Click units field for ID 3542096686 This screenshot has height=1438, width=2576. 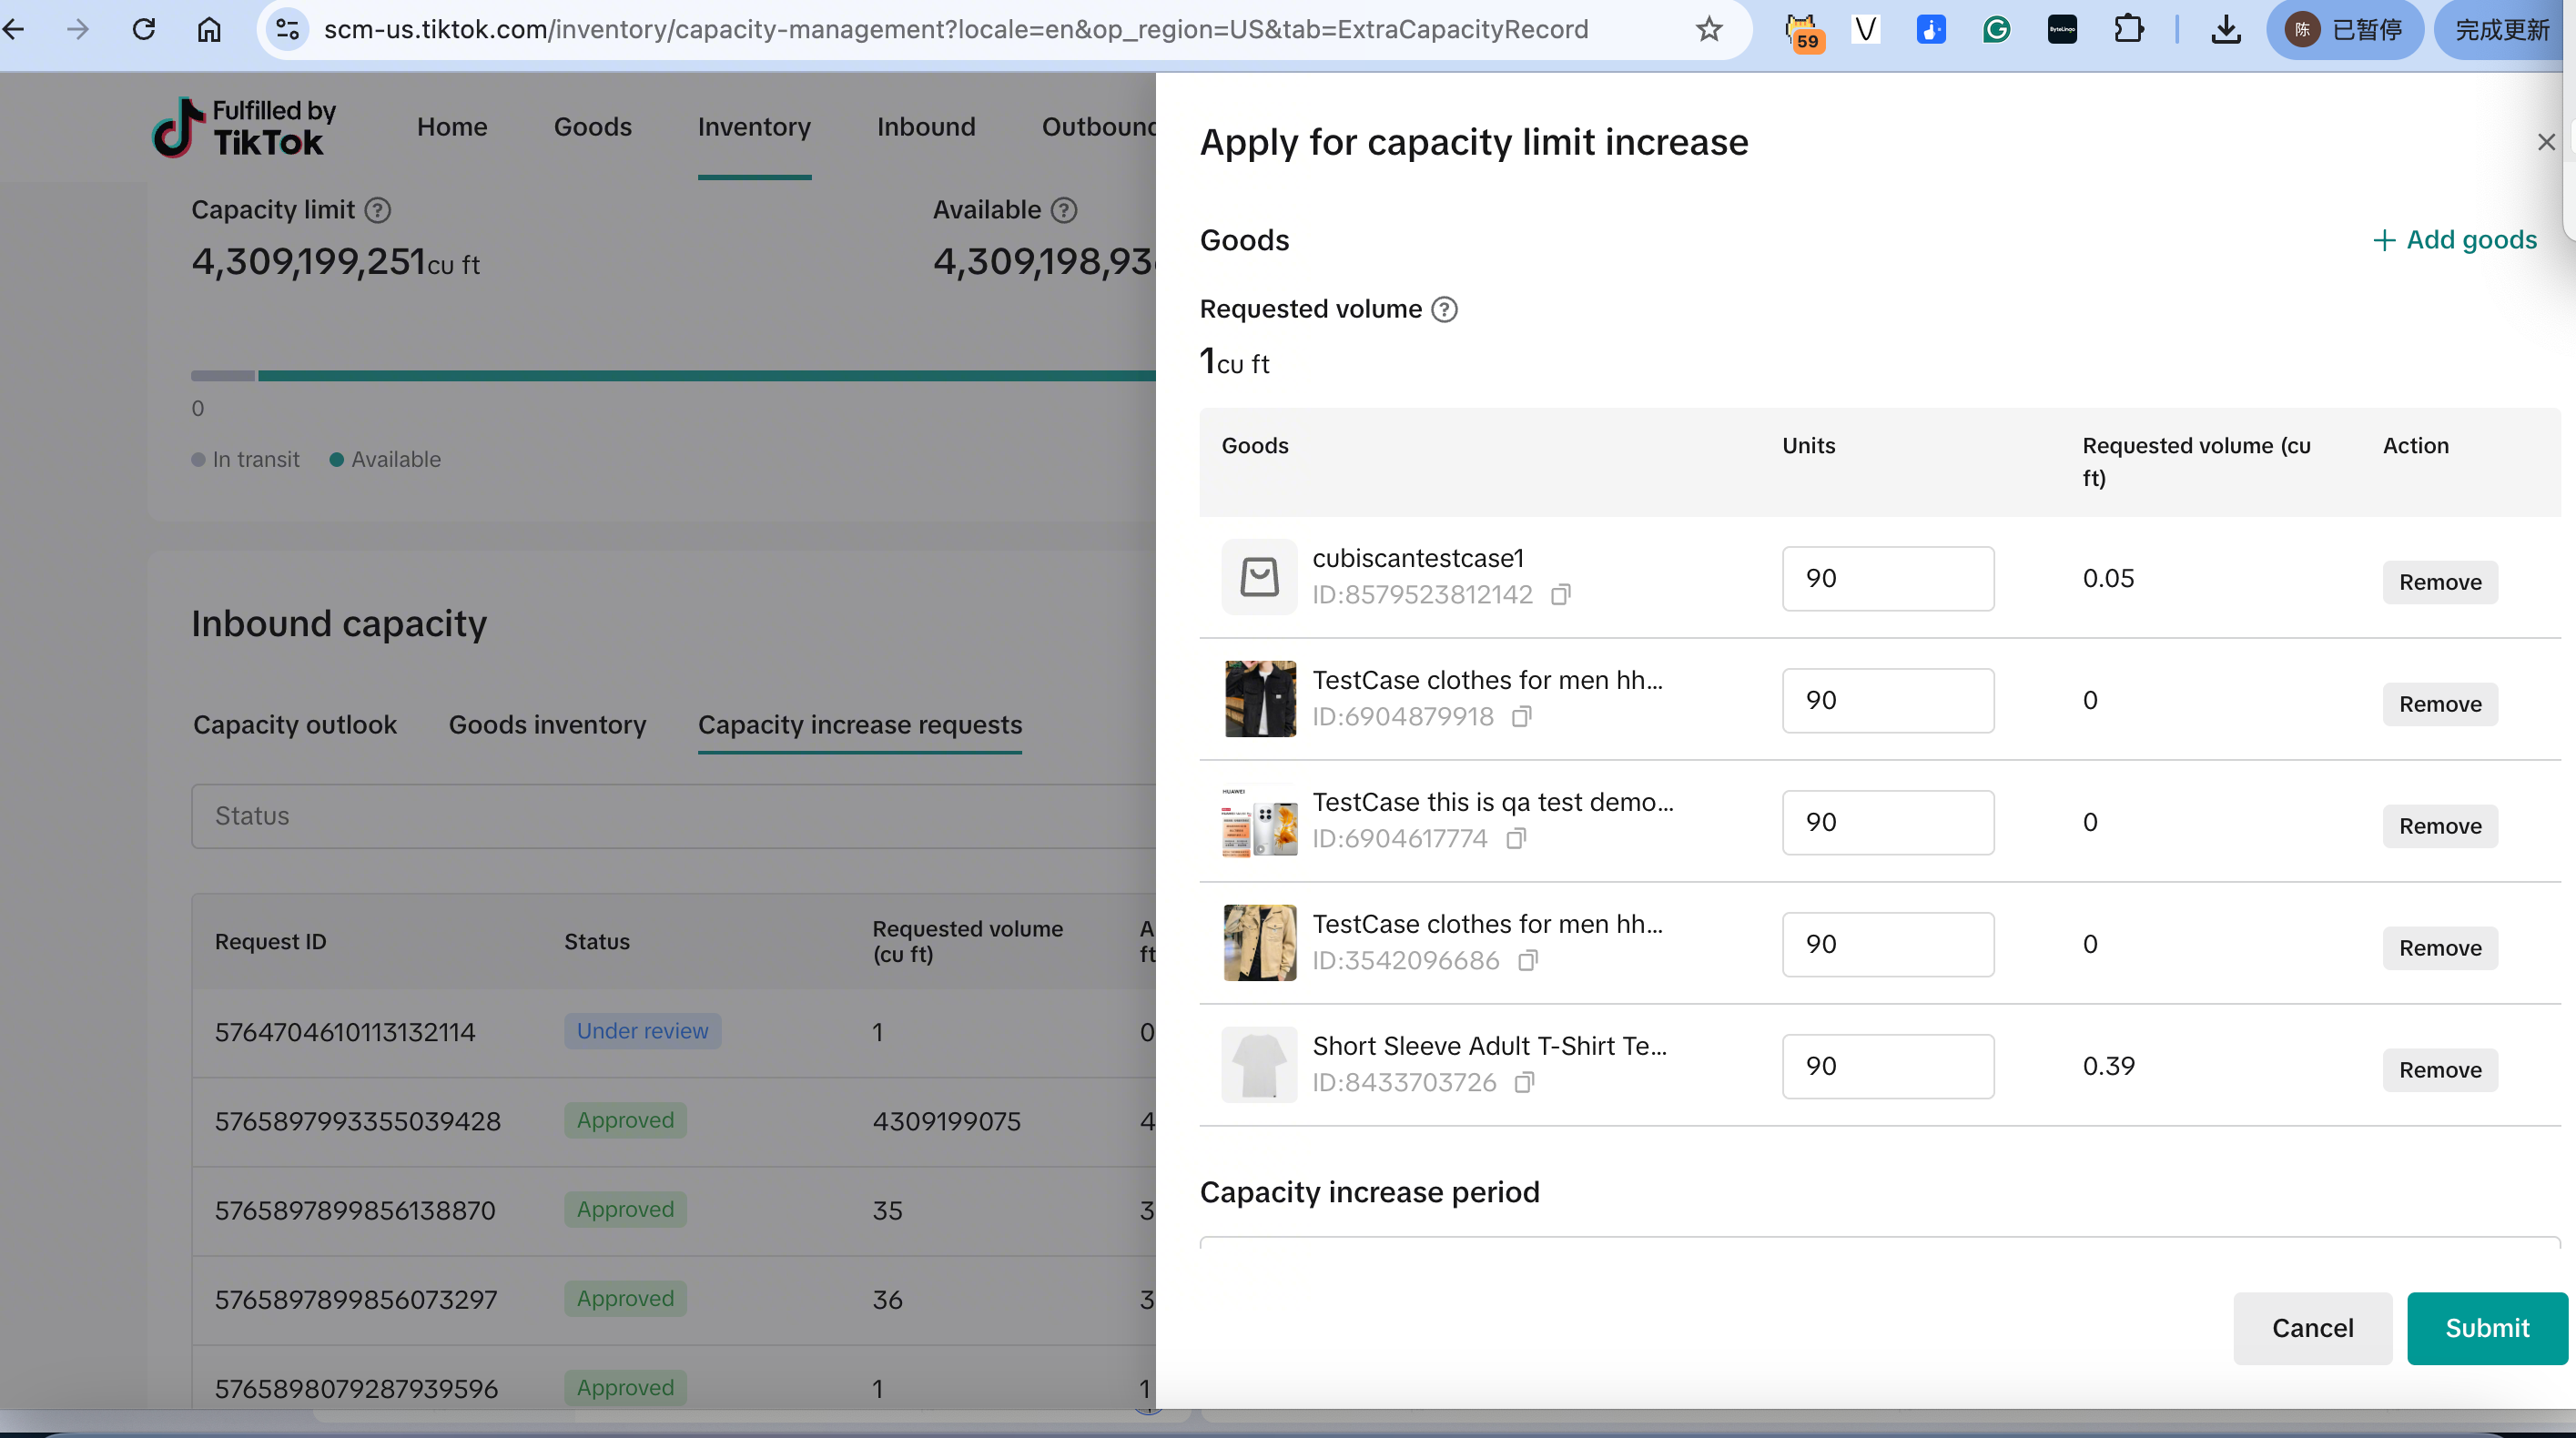point(1887,944)
